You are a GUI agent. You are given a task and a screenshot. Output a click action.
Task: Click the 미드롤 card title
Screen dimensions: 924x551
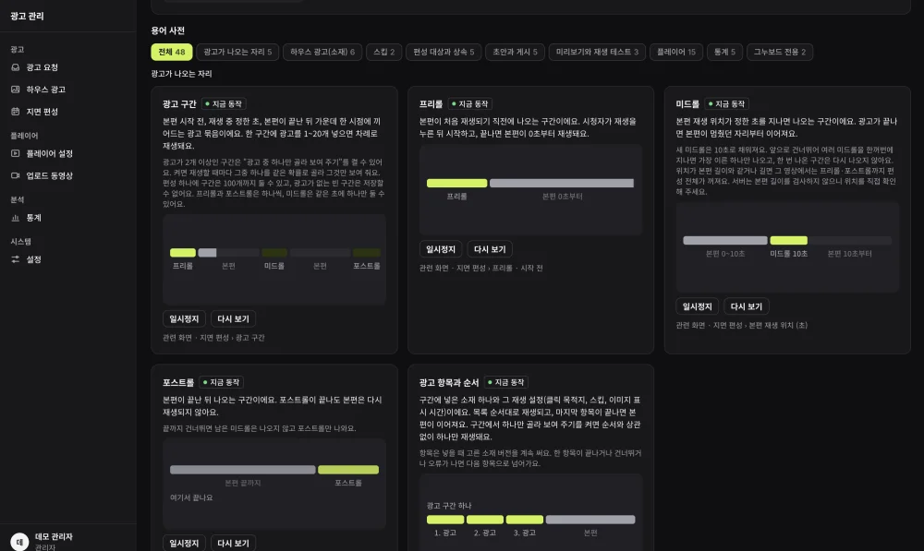687,104
